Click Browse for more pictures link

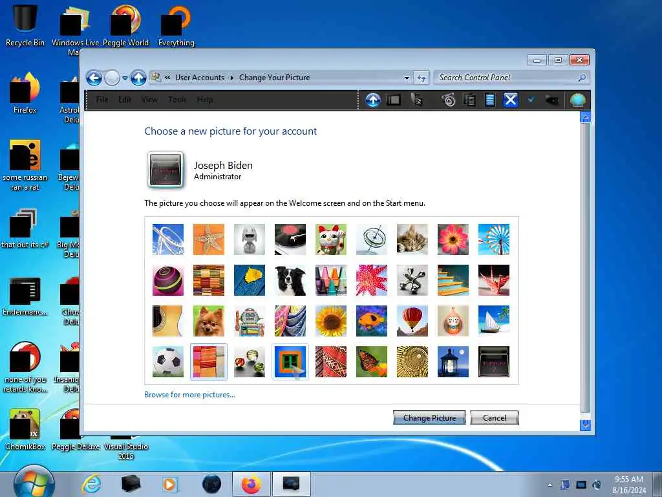pyautogui.click(x=189, y=395)
